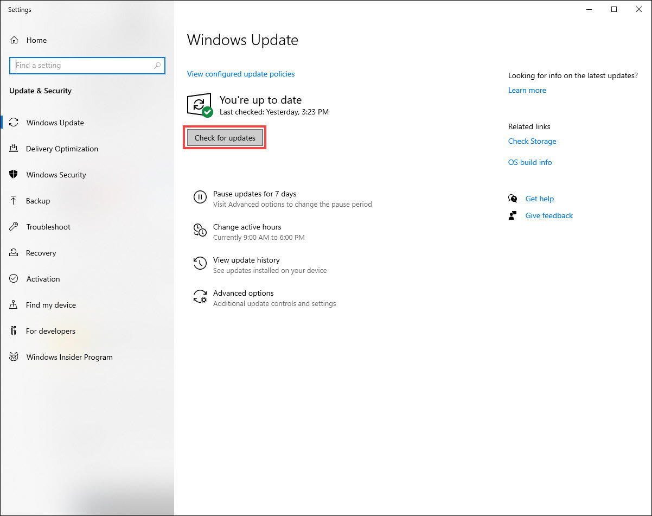The width and height of the screenshot is (652, 516).
Task: Select Pause updates for 7 days
Action: click(x=255, y=194)
